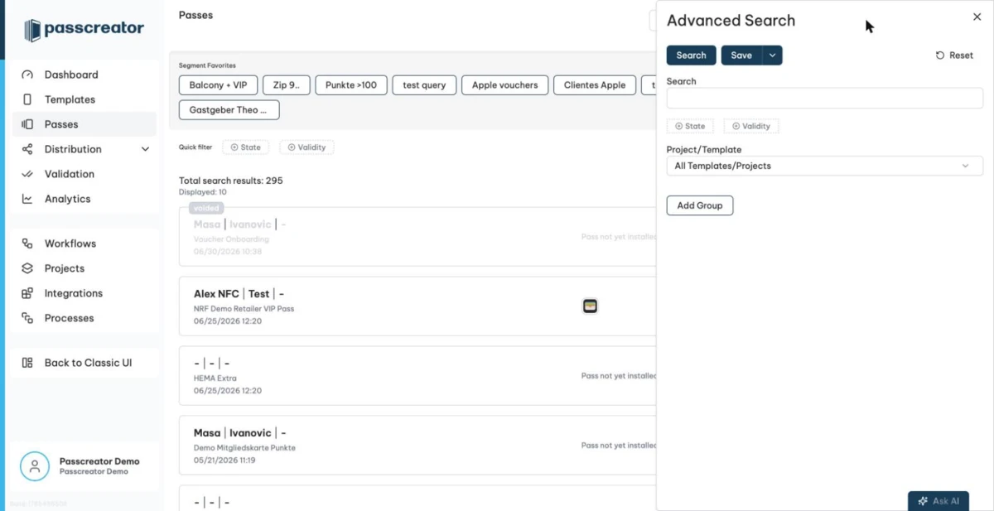The width and height of the screenshot is (994, 511).
Task: Click the passcreator logo
Action: point(84,30)
